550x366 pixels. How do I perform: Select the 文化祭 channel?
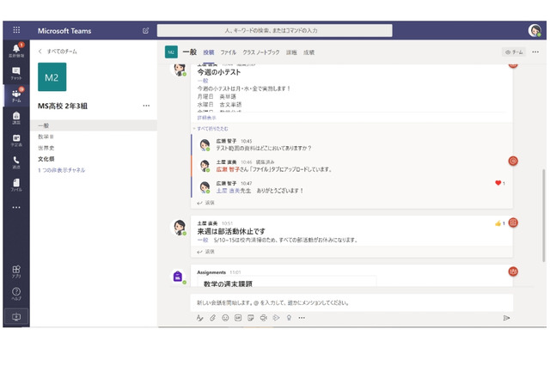pos(94,159)
